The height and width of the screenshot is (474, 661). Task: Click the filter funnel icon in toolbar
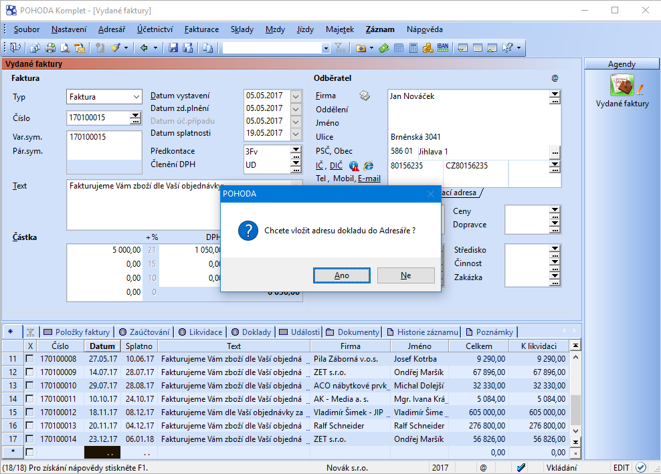pos(340,48)
